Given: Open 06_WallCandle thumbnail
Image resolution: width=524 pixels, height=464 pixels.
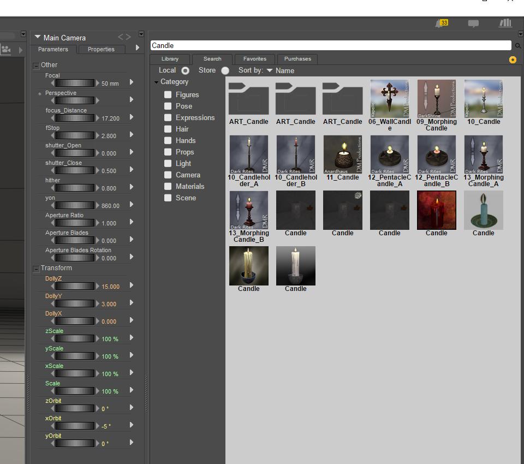Looking at the screenshot, I should click(389, 99).
